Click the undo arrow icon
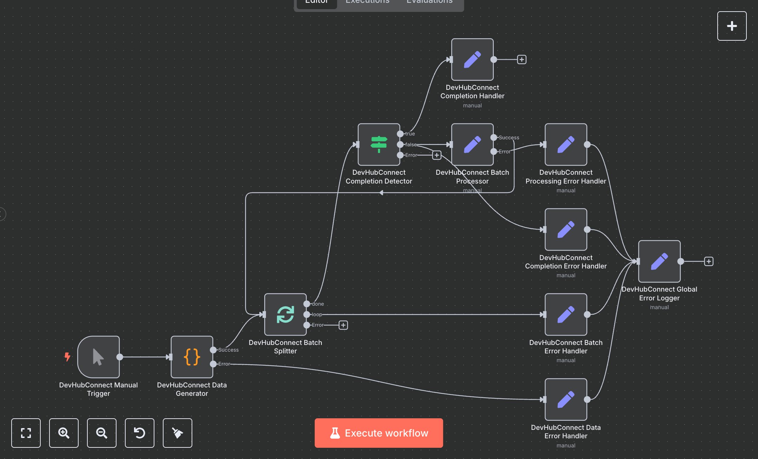The width and height of the screenshot is (758, 459). 139,433
